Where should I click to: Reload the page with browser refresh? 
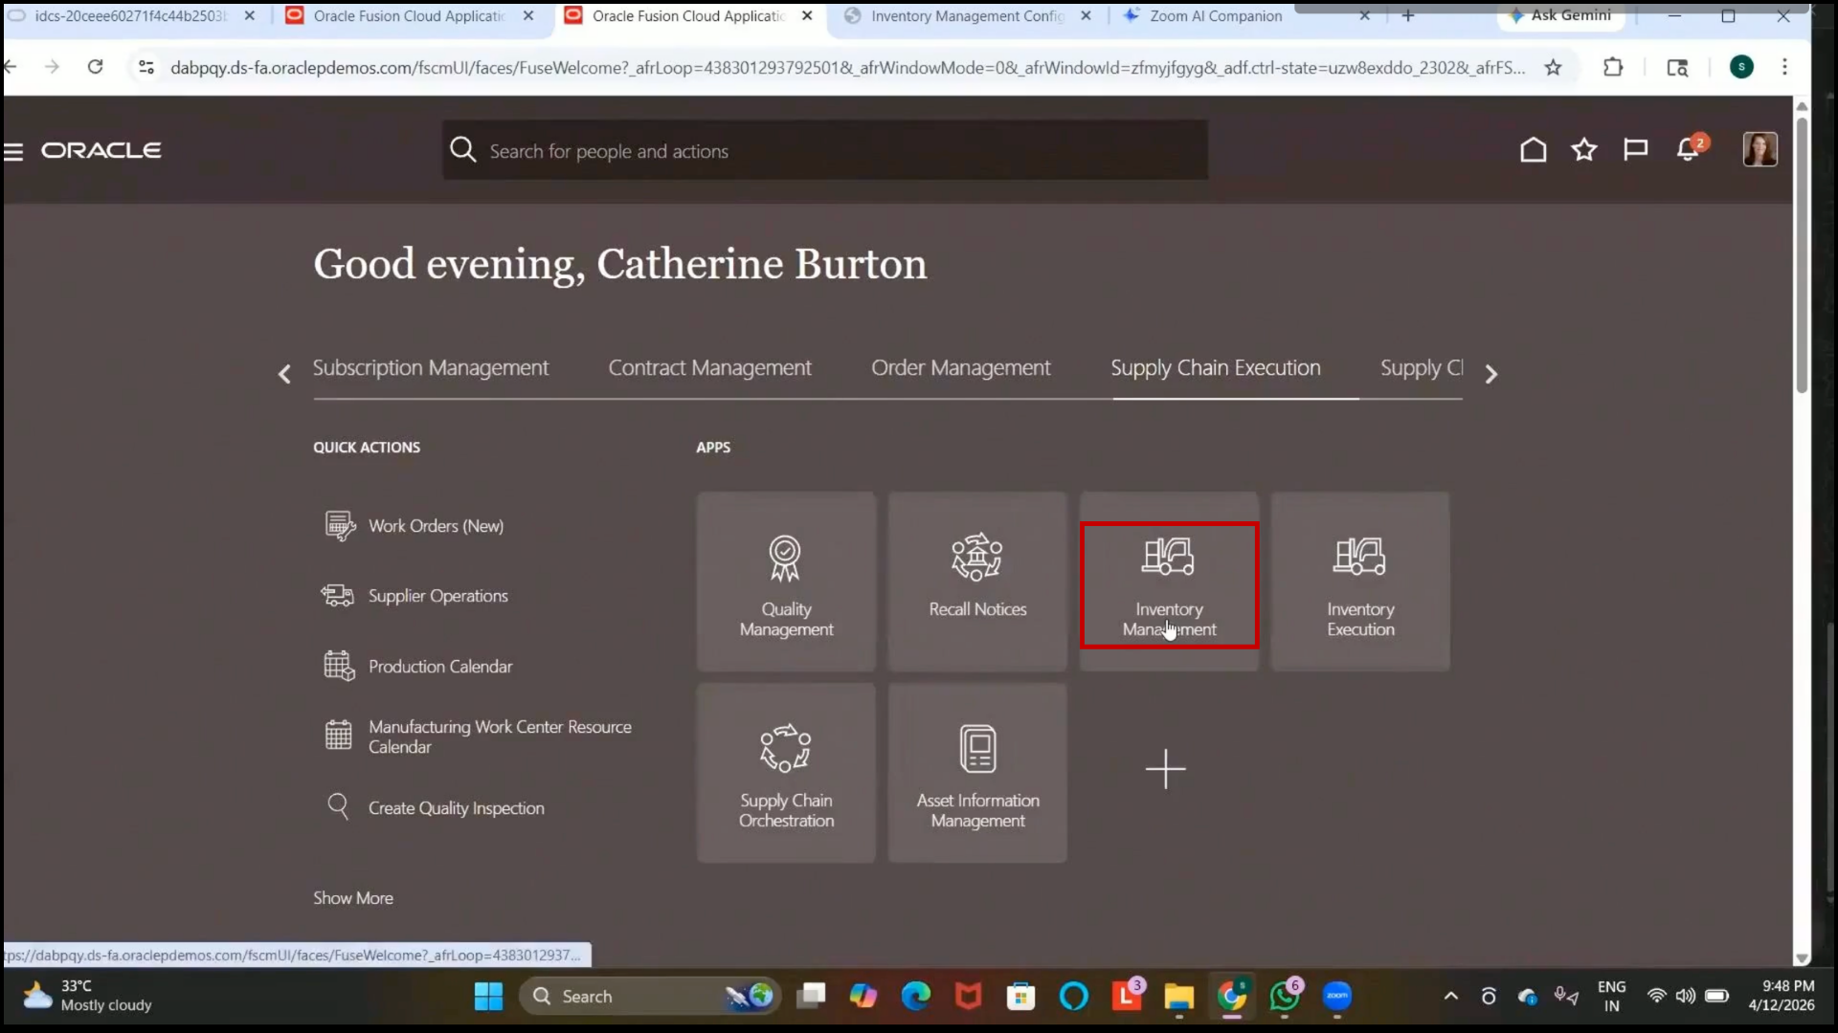(95, 67)
